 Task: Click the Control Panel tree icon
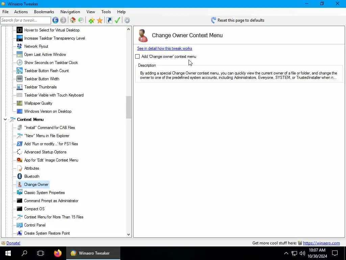tap(19, 225)
